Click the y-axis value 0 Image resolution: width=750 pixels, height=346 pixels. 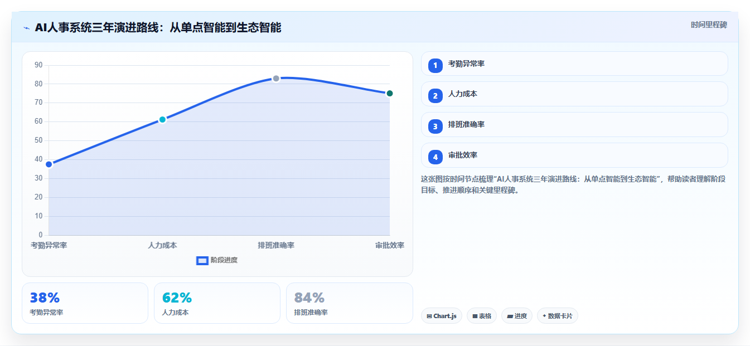click(x=41, y=235)
